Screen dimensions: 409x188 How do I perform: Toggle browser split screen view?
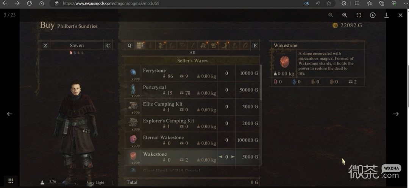[357, 3]
